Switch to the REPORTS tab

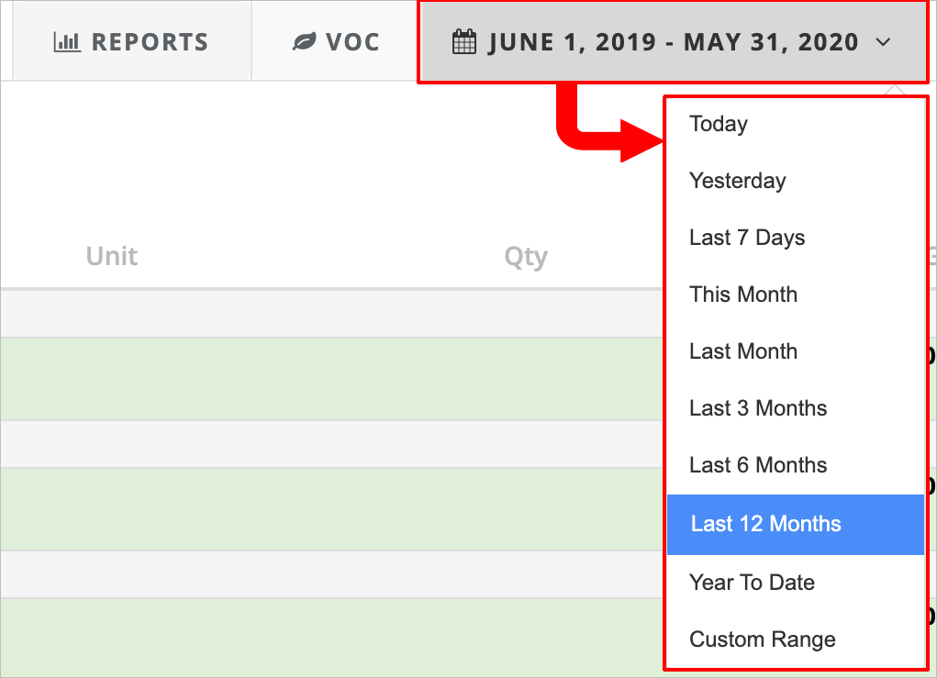131,40
